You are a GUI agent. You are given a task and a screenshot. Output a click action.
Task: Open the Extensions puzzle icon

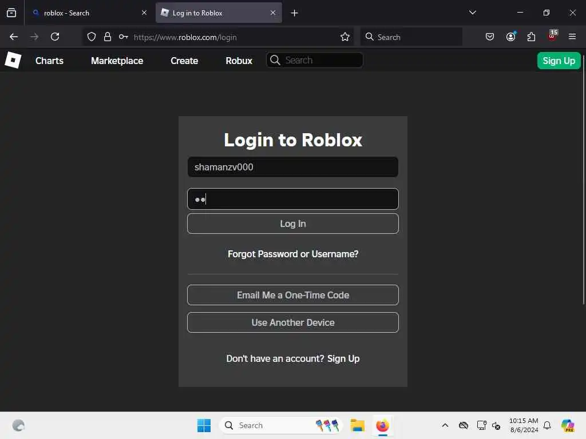pyautogui.click(x=531, y=37)
